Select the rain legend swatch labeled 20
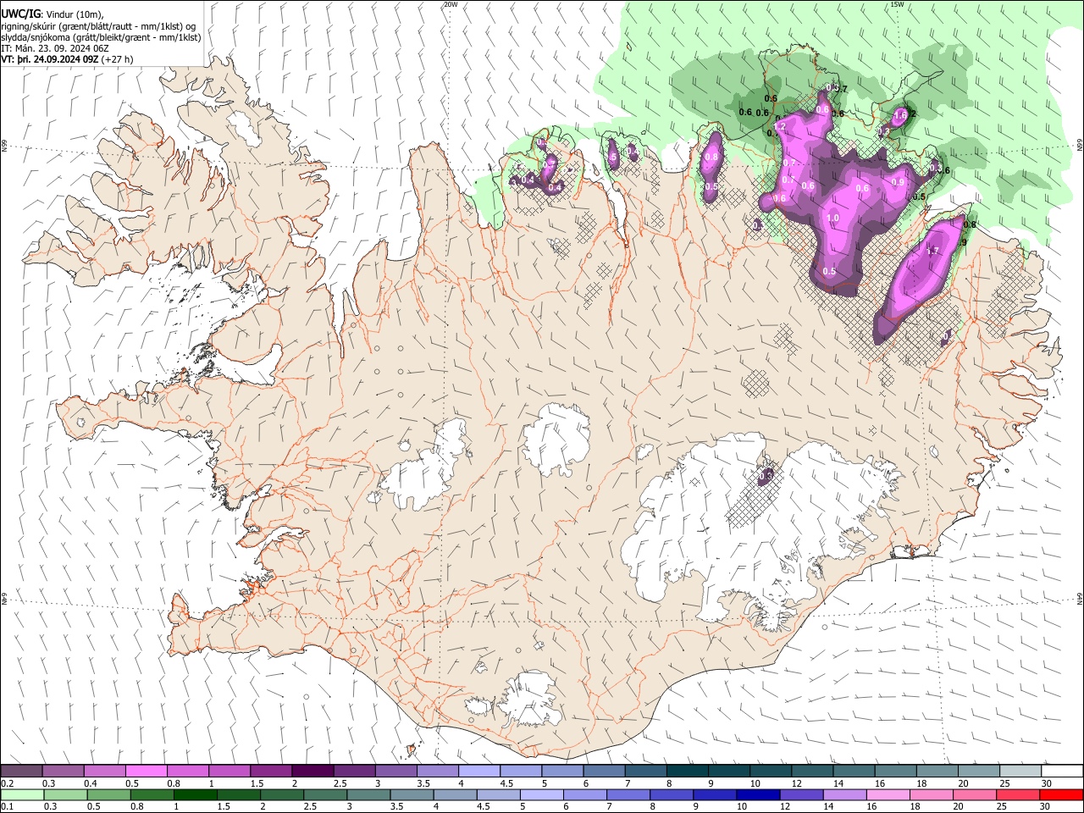Viewport: 1084px width, 813px height. click(x=975, y=794)
